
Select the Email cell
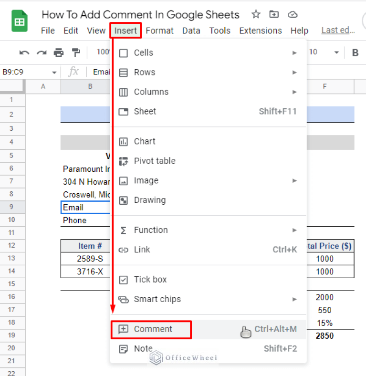coord(85,208)
